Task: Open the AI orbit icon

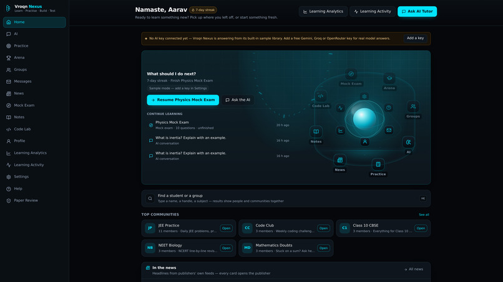Action: pos(408,142)
